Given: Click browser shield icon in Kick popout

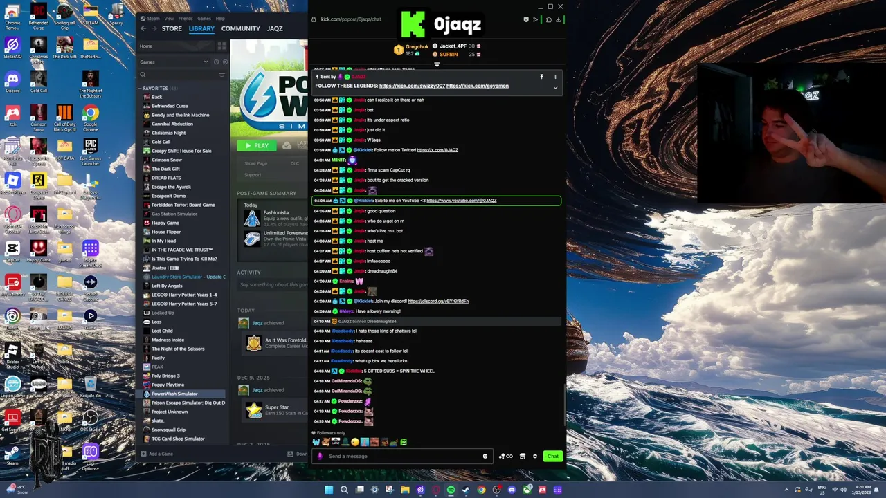Looking at the screenshot, I should (x=526, y=19).
